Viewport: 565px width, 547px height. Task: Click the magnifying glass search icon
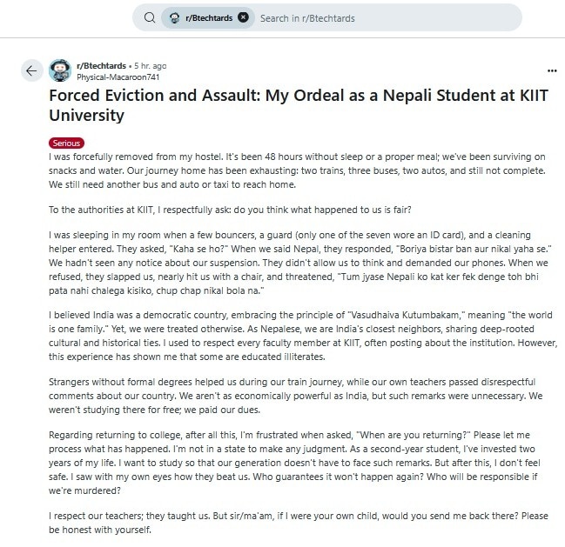(x=149, y=17)
